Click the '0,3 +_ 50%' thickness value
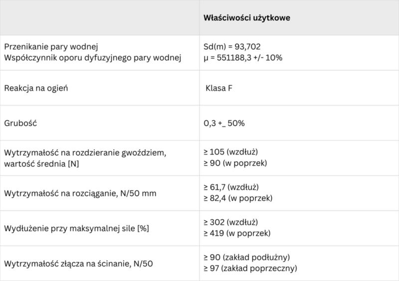Image resolution: width=399 pixels, height=281 pixels. tap(224, 124)
